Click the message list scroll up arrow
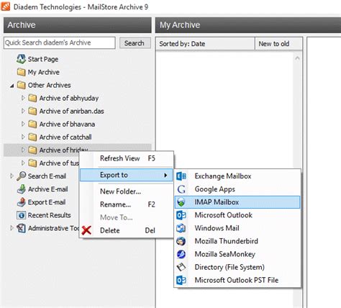The width and height of the screenshot is (341, 308). 297,58
